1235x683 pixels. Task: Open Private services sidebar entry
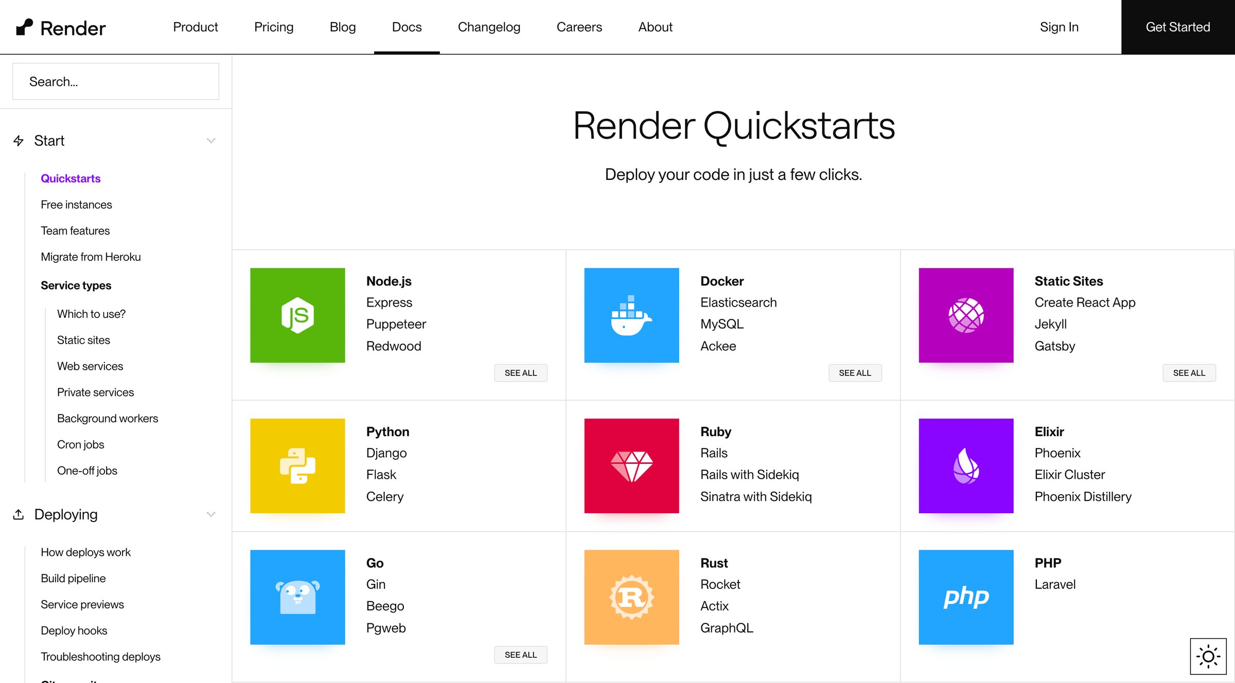click(x=95, y=392)
